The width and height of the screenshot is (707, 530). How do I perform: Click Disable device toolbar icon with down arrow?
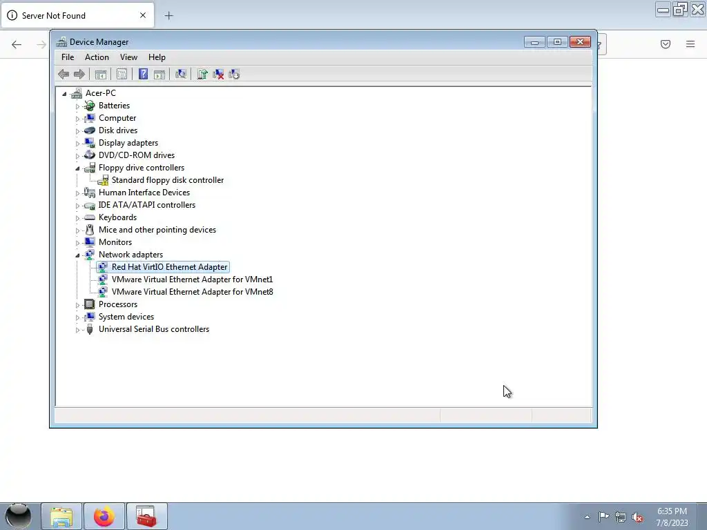point(234,75)
